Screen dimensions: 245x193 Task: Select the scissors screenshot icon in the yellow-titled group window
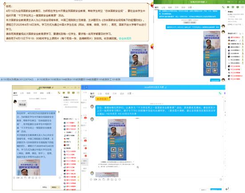click(x=21, y=178)
